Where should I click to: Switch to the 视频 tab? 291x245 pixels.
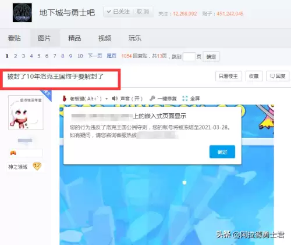coord(105,38)
